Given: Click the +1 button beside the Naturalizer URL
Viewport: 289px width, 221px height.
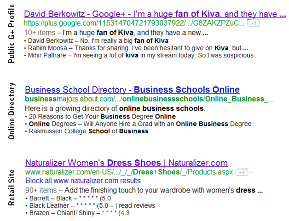Looking at the screenshot, I should pos(242,172).
